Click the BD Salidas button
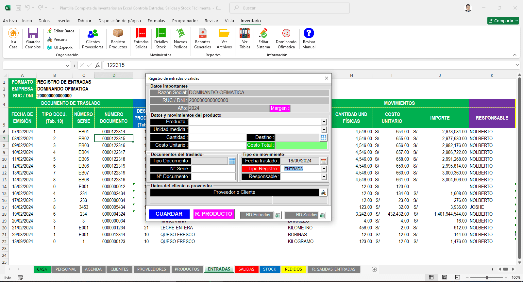The width and height of the screenshot is (523, 282). tap(301, 215)
